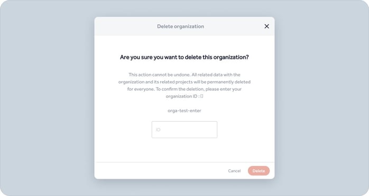Click the dialog's grey header bar
Screen dimensions: 369x196
[185, 26]
